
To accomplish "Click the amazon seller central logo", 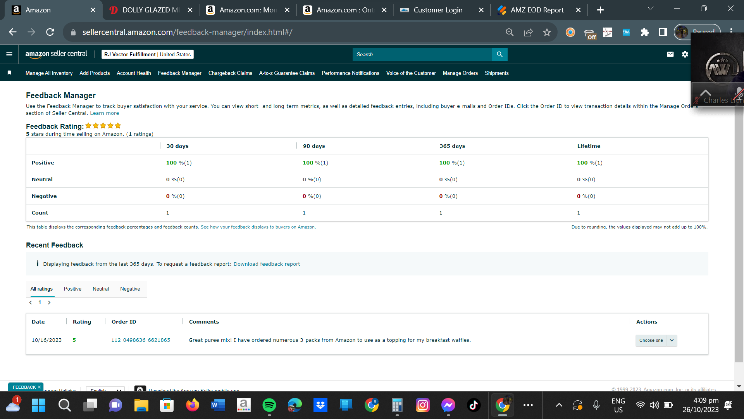I will 56,54.
